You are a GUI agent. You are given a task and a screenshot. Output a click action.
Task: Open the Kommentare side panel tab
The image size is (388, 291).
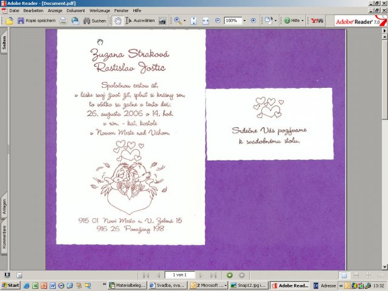pyautogui.click(x=4, y=238)
